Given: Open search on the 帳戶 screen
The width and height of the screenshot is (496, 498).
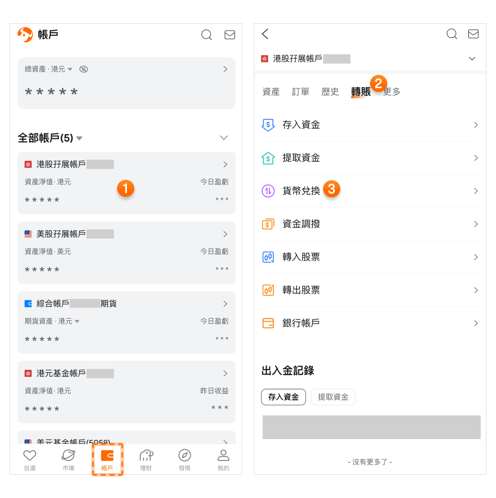Looking at the screenshot, I should 206,35.
